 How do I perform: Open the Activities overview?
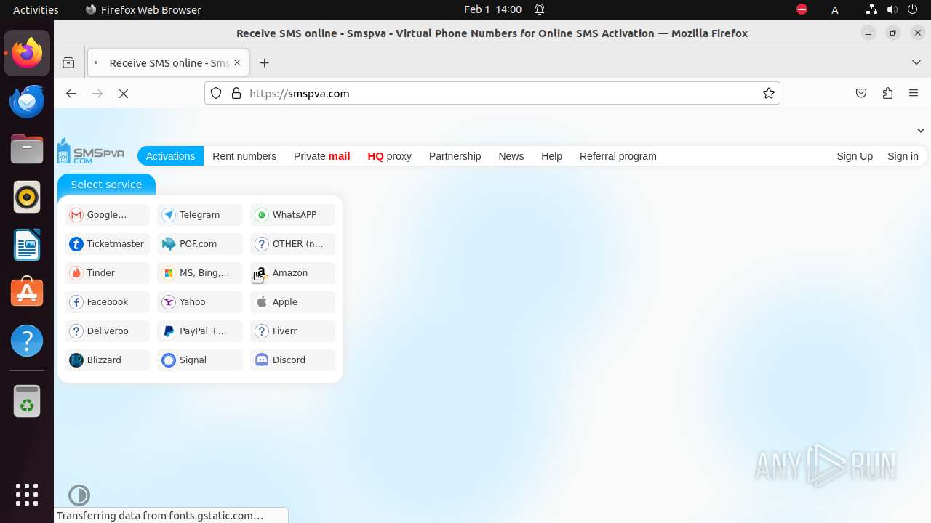click(36, 9)
